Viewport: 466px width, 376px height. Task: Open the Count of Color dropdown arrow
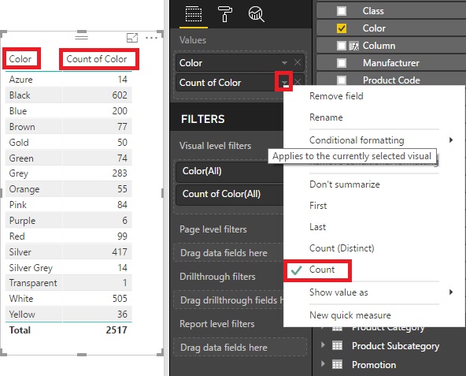[284, 82]
